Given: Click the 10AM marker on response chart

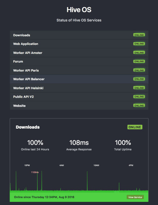Looking at the screenshot, I should click(96, 165).
